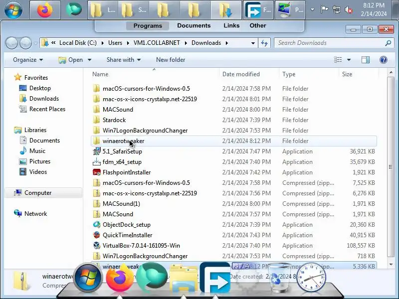Open the network tray icon
Screen dimensions: 399x299
pyautogui.click(x=336, y=10)
